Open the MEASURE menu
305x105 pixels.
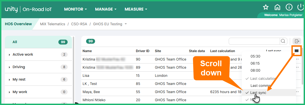pos(136,9)
